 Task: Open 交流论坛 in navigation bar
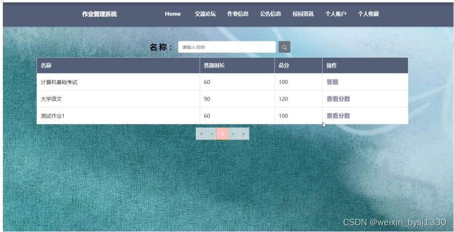205,14
